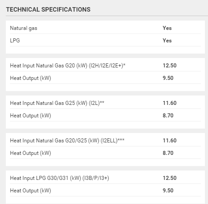Select Heat Output label below I2ELL row
Viewport: 208px width, 204px height.
coord(30,153)
